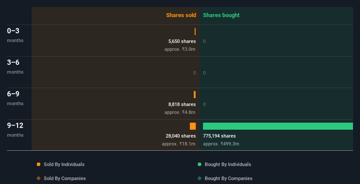This screenshot has width=360, height=184.
Task: Click the Shares bought column header
Action: click(221, 15)
